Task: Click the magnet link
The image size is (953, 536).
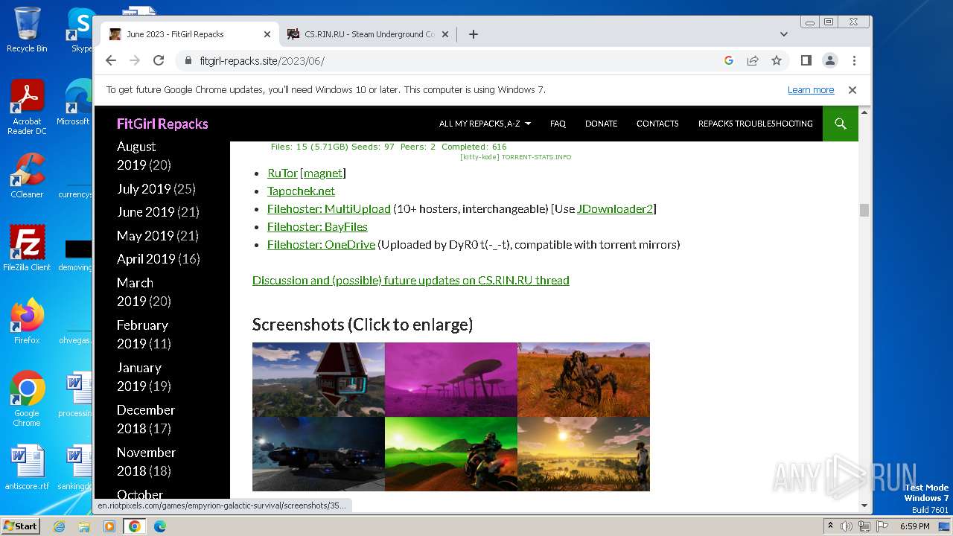Action: tap(323, 173)
